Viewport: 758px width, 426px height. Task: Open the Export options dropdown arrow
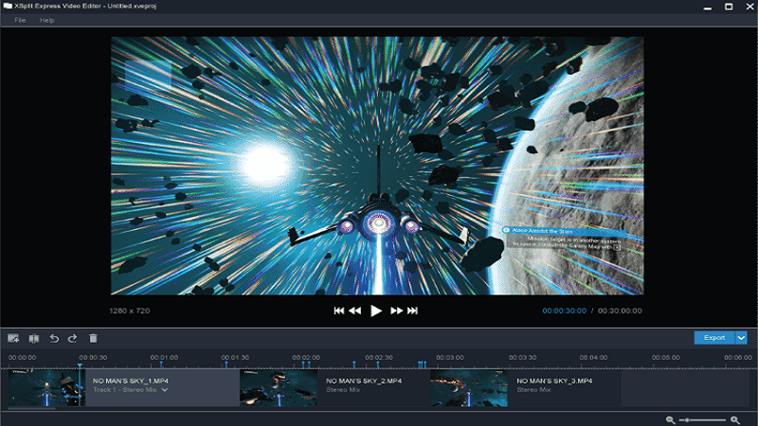point(741,337)
